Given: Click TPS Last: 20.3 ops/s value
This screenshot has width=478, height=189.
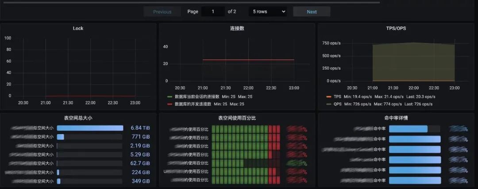Looking at the screenshot, I should 421,96.
